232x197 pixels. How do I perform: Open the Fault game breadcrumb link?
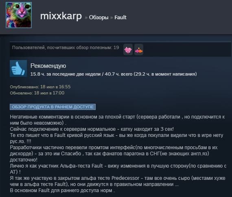pos(120,18)
